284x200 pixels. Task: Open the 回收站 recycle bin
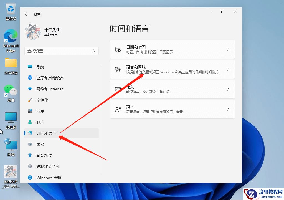pyautogui.click(x=11, y=9)
